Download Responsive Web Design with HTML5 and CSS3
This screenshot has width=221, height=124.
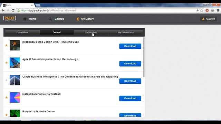tap(130, 46)
